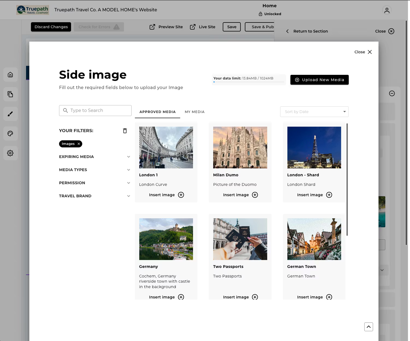The width and height of the screenshot is (410, 341).
Task: Select the London 1 street thumbnail
Action: coord(166,147)
